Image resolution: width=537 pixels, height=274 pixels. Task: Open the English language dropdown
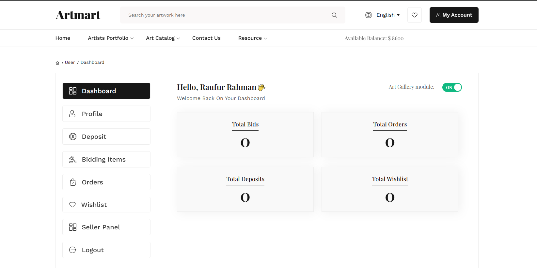pyautogui.click(x=388, y=15)
